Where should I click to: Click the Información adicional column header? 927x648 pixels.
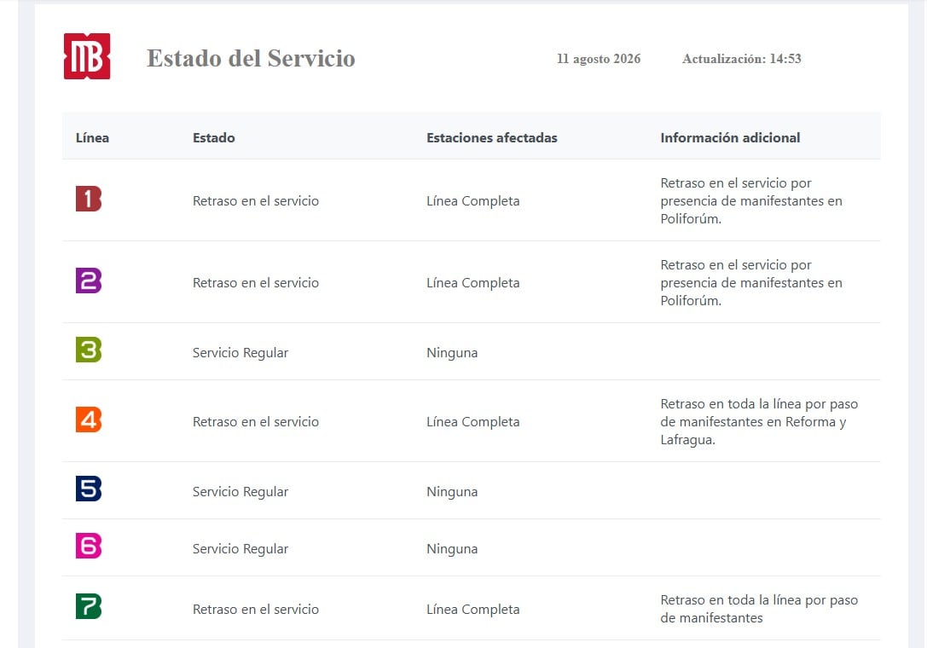coord(730,138)
